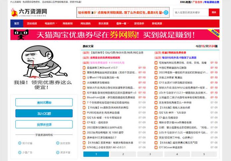Open the XML地图 link at top right
Screen dimensions: 231x161
(185, 2)
